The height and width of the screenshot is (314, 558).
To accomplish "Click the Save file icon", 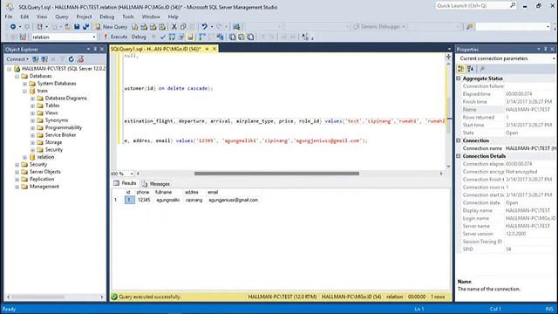I will click(x=77, y=27).
